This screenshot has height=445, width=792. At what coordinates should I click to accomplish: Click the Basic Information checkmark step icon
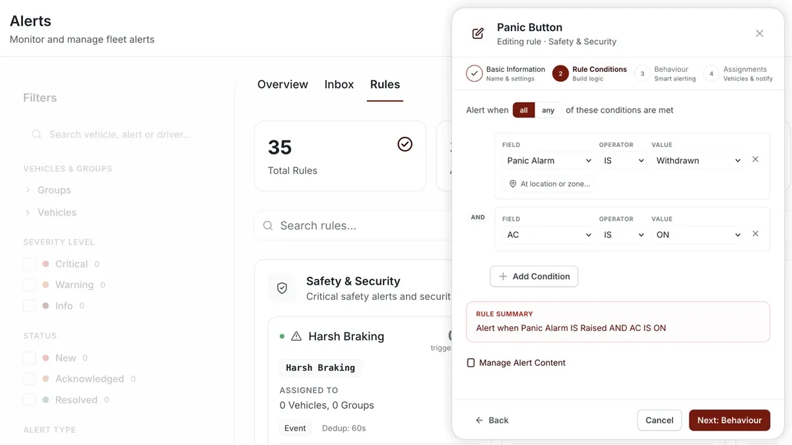[474, 73]
